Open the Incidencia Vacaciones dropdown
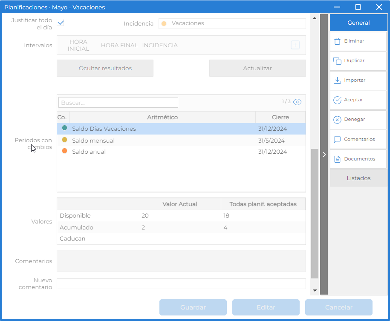Viewport: 390px width, 321px height. point(232,23)
